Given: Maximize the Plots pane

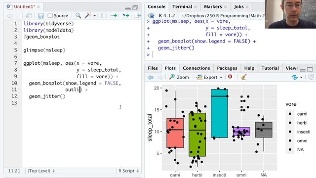Looking at the screenshot, I should (x=310, y=69).
